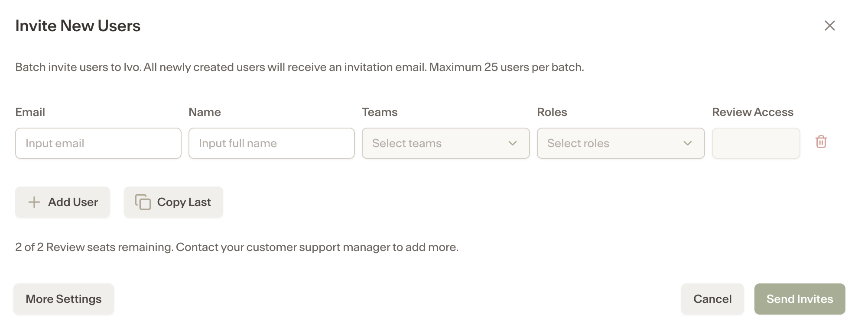Image resolution: width=858 pixels, height=328 pixels.
Task: Open More Settings
Action: (x=64, y=299)
